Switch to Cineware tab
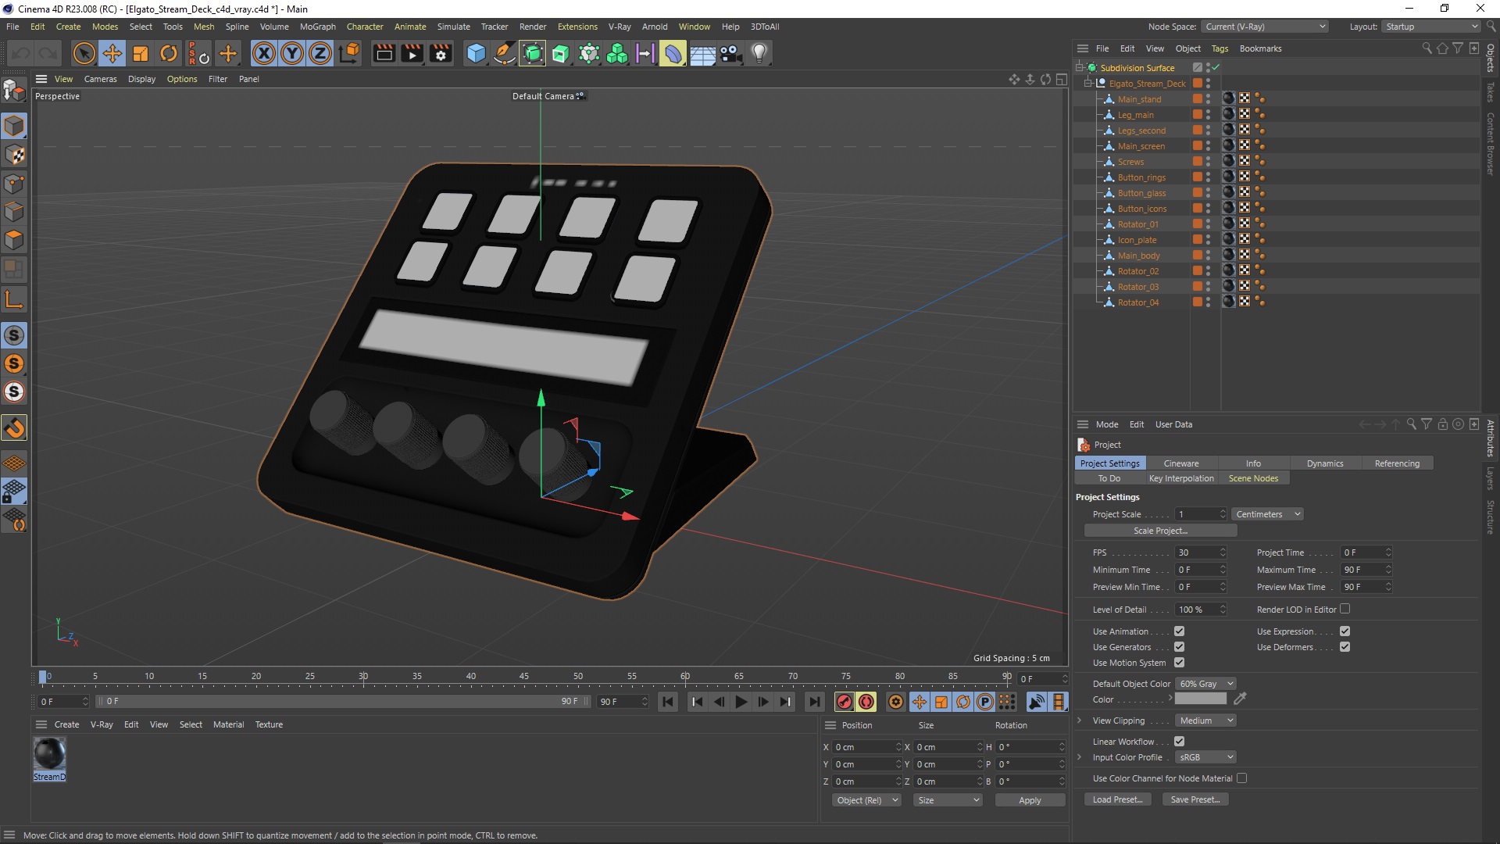The image size is (1500, 844). (x=1180, y=463)
